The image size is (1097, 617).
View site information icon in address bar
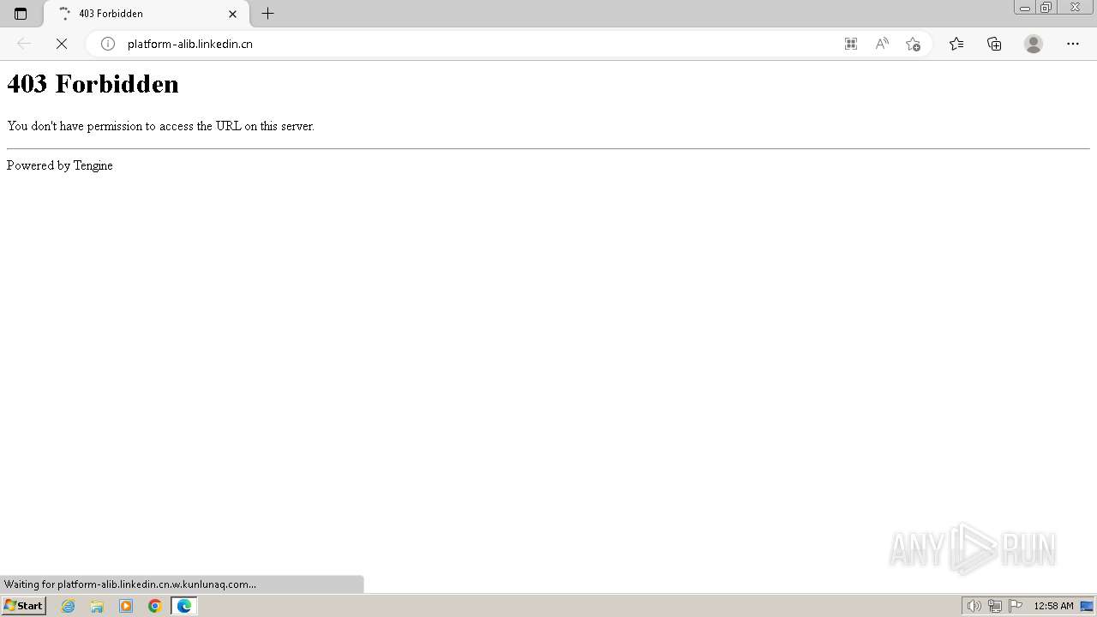[108, 44]
